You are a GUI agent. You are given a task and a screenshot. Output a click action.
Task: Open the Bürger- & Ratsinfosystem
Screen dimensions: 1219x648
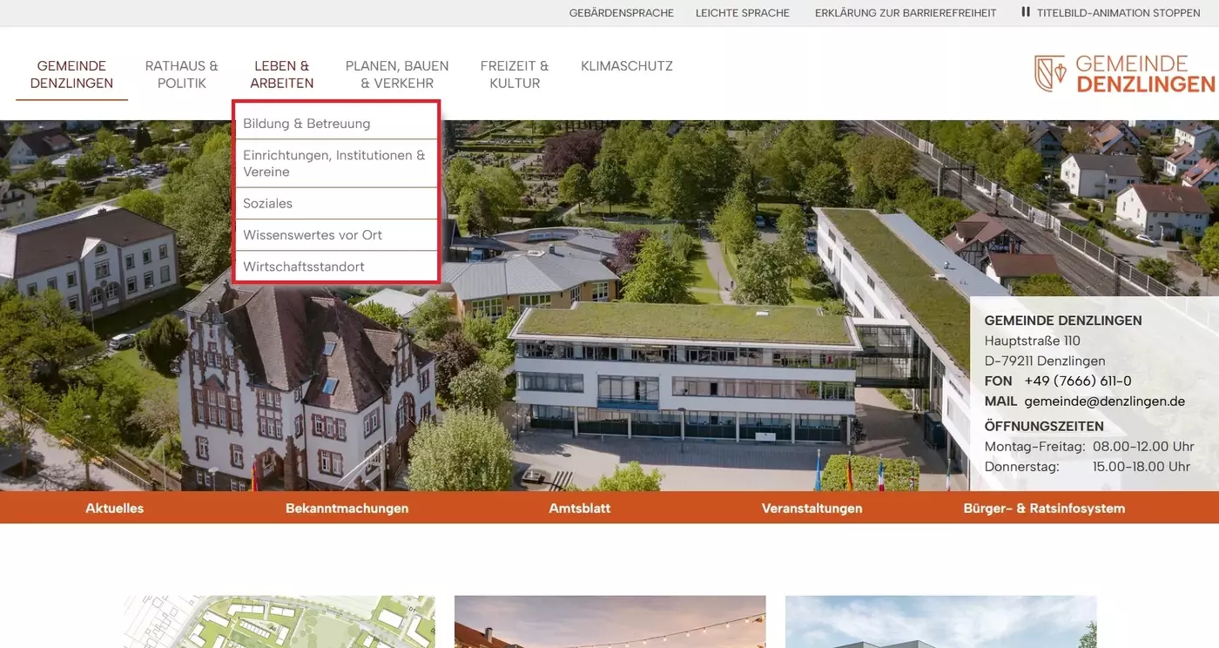(1044, 508)
